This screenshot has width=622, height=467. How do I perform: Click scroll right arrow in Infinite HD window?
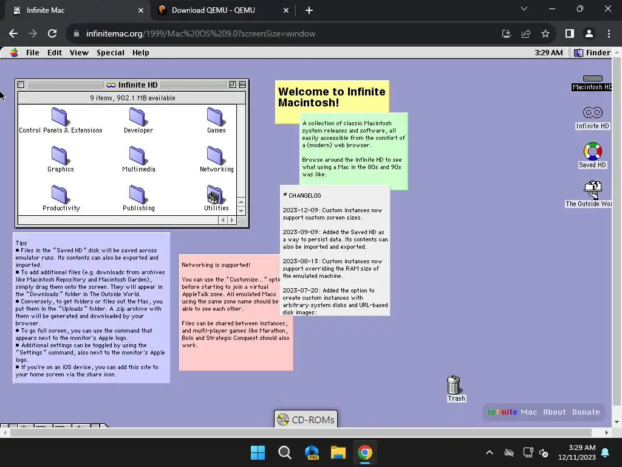pos(232,220)
